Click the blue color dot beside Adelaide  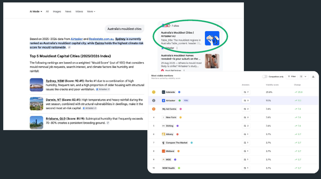click(179, 92)
